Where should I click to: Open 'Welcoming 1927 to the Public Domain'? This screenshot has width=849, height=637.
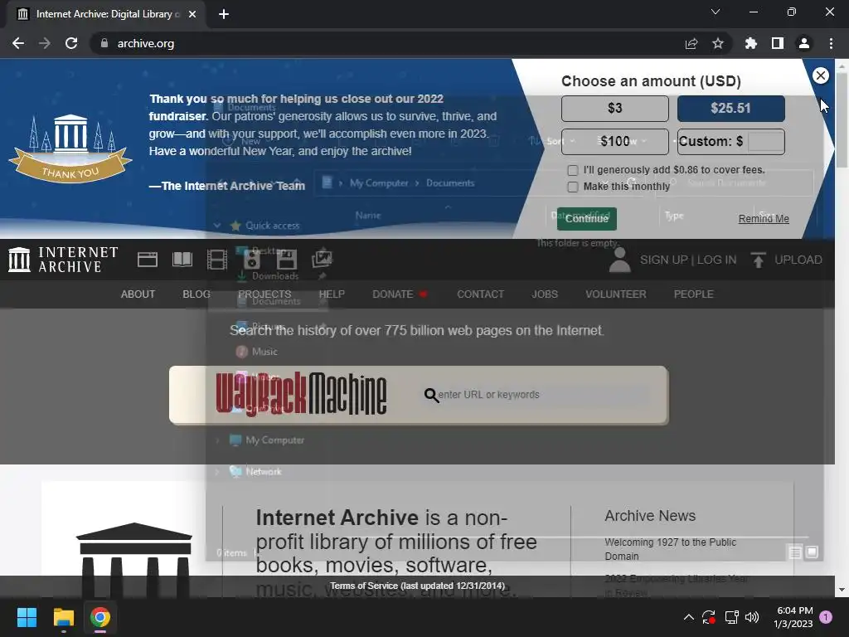[670, 549]
